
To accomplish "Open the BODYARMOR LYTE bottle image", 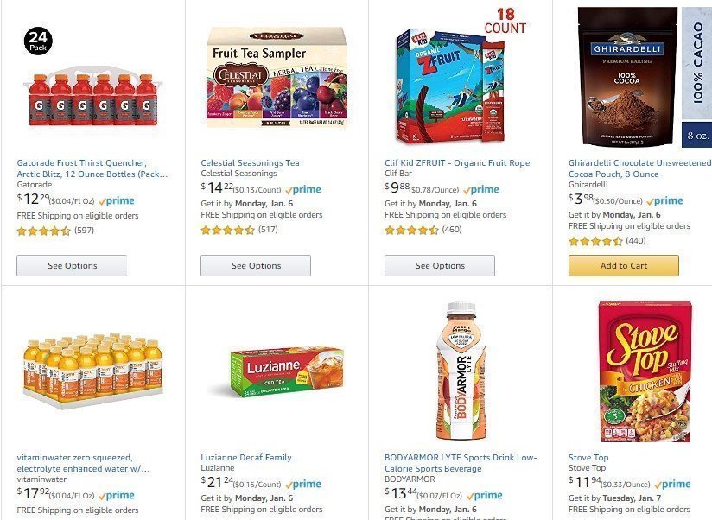I will click(461, 371).
